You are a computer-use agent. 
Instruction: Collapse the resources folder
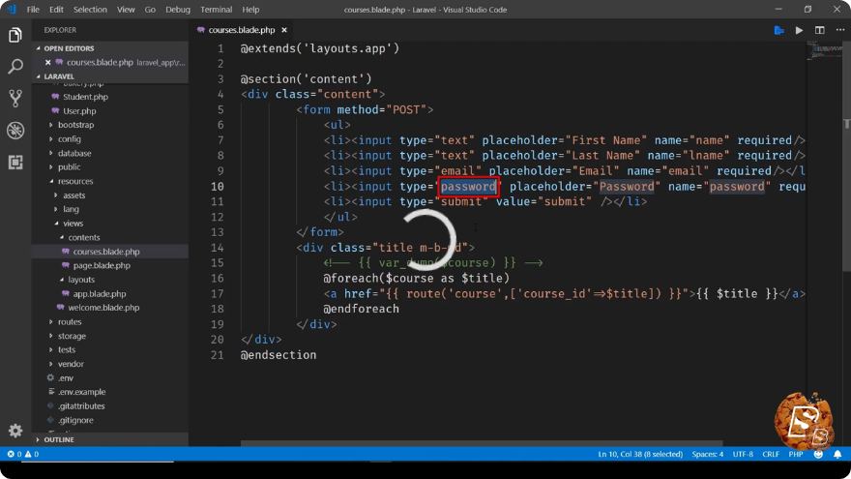tap(75, 181)
